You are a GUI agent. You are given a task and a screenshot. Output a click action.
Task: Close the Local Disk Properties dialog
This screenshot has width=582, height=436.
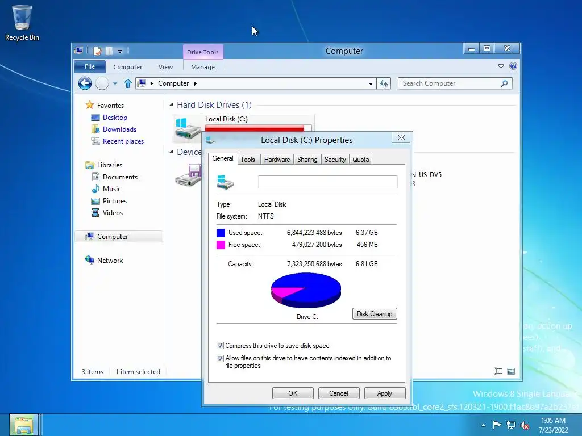(x=401, y=137)
